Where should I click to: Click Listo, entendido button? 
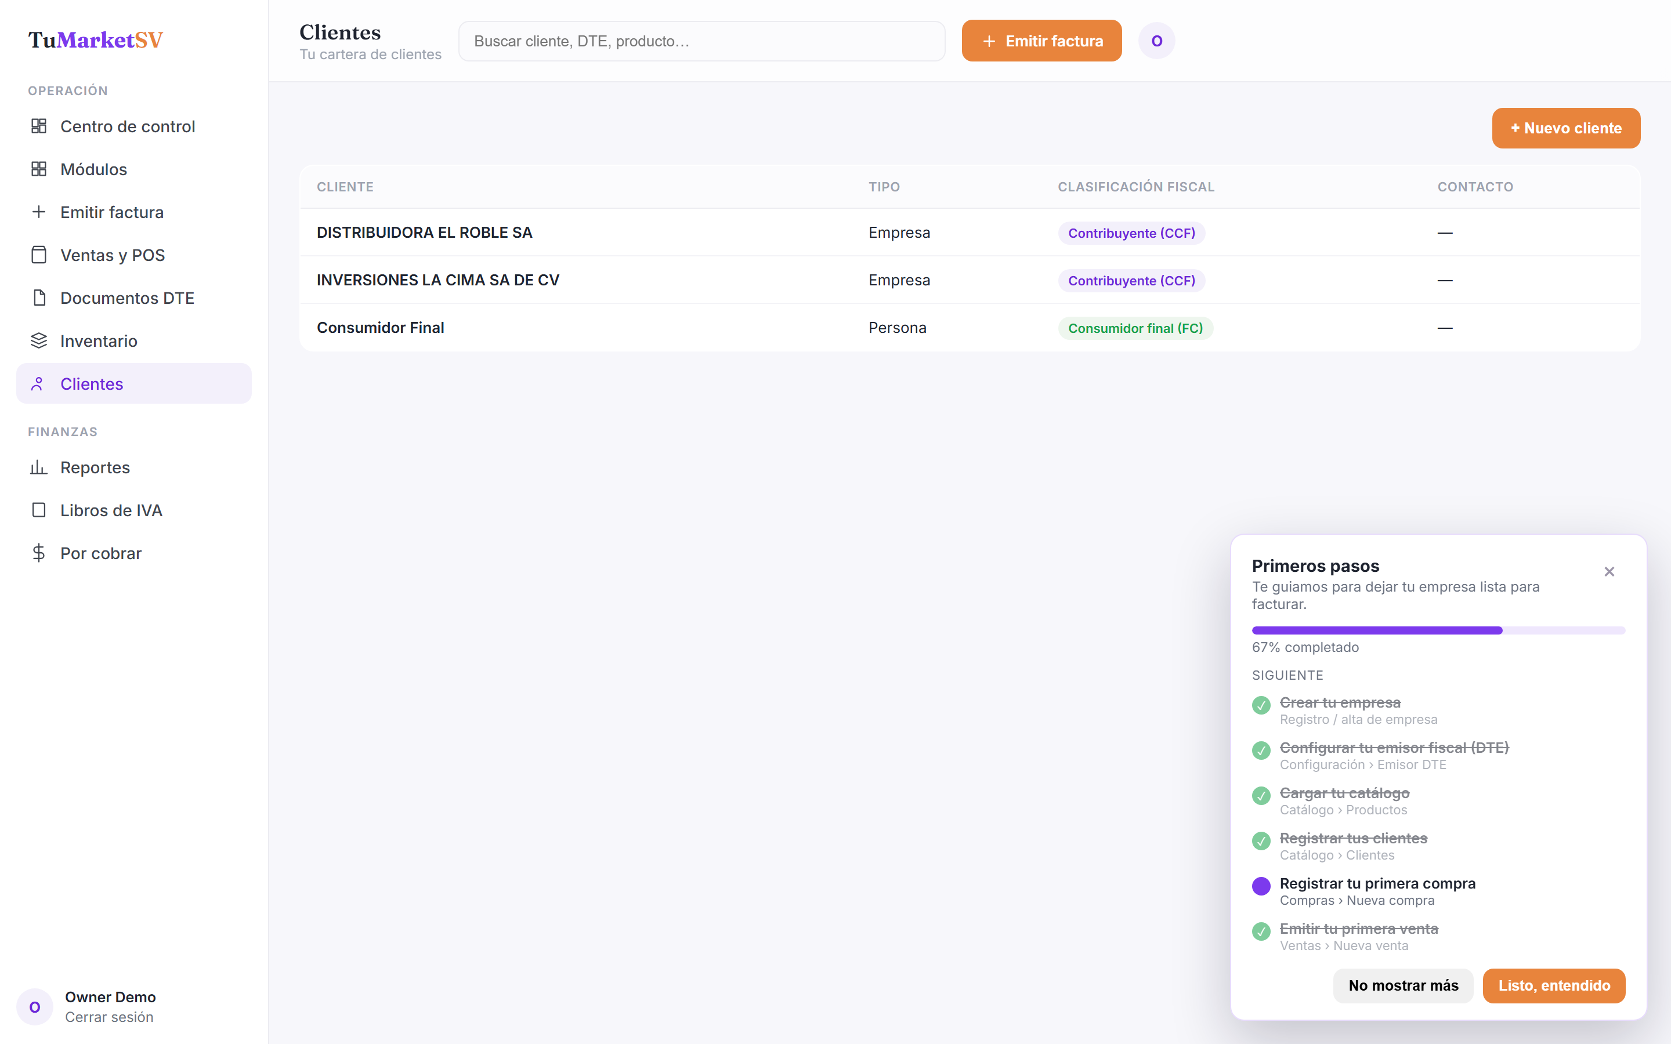tap(1554, 985)
